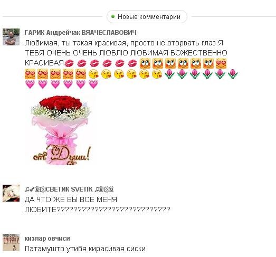Click the first pink tulip emoji
Screen dimensions: 276x257
click(169, 74)
